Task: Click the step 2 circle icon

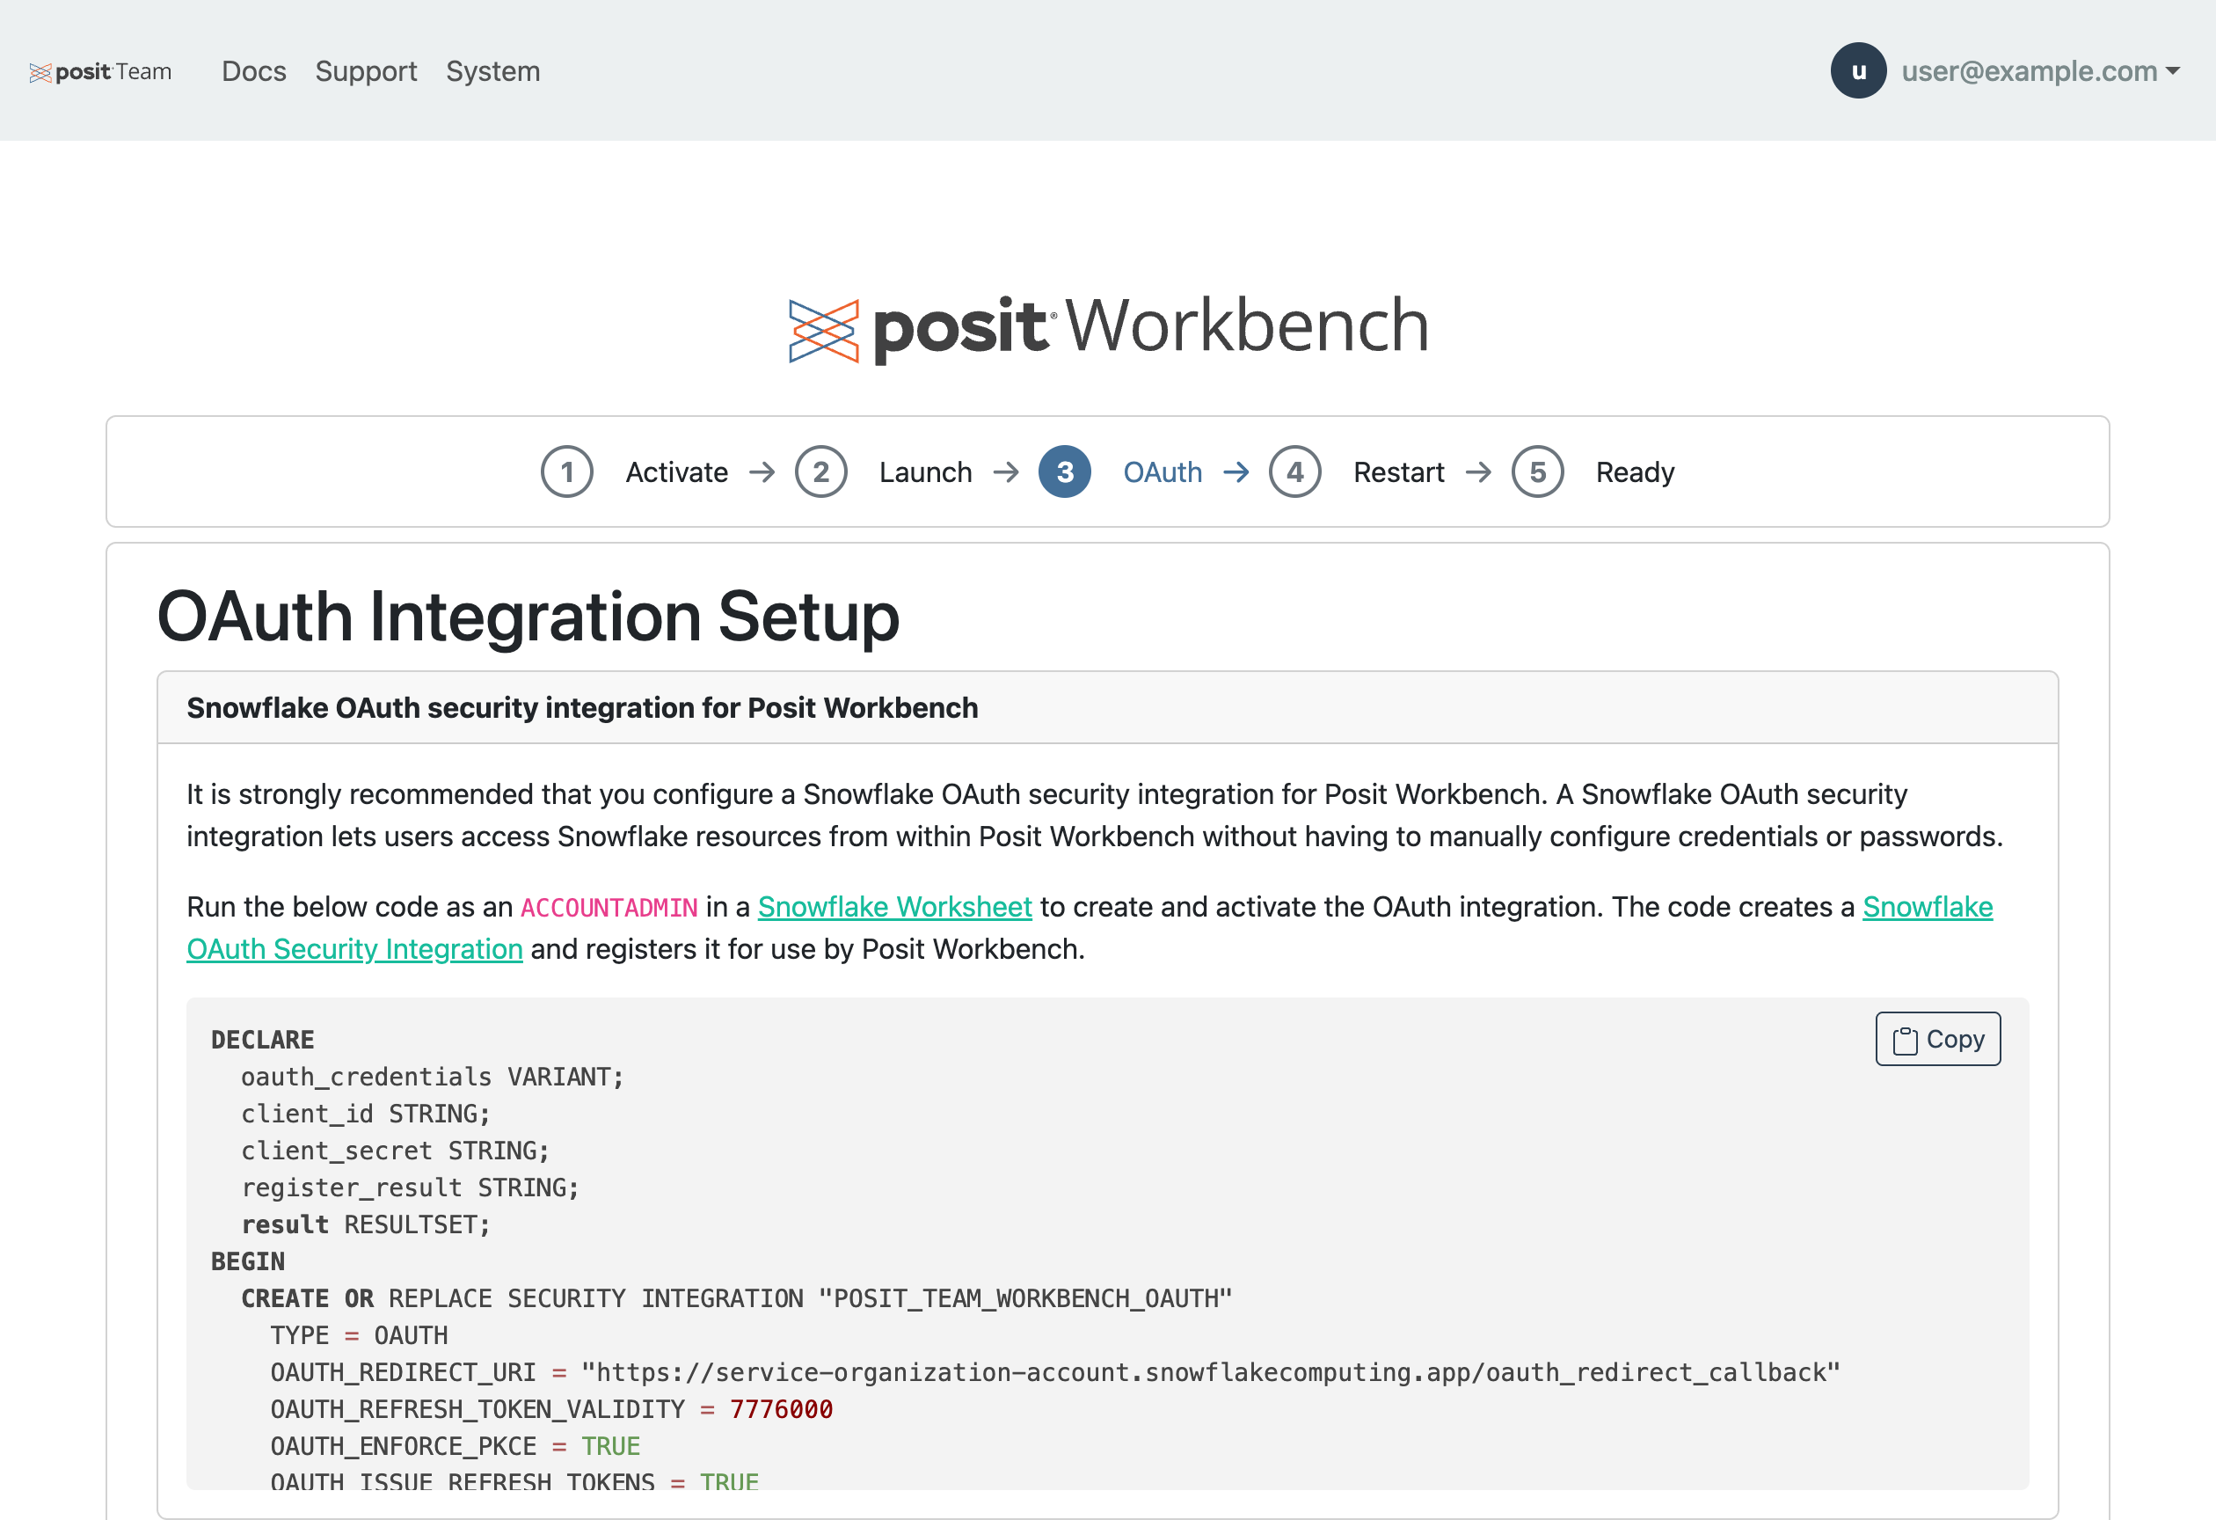Action: 820,472
